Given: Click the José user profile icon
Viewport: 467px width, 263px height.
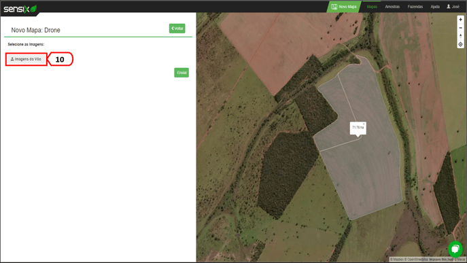Looking at the screenshot, I should click(x=448, y=6).
